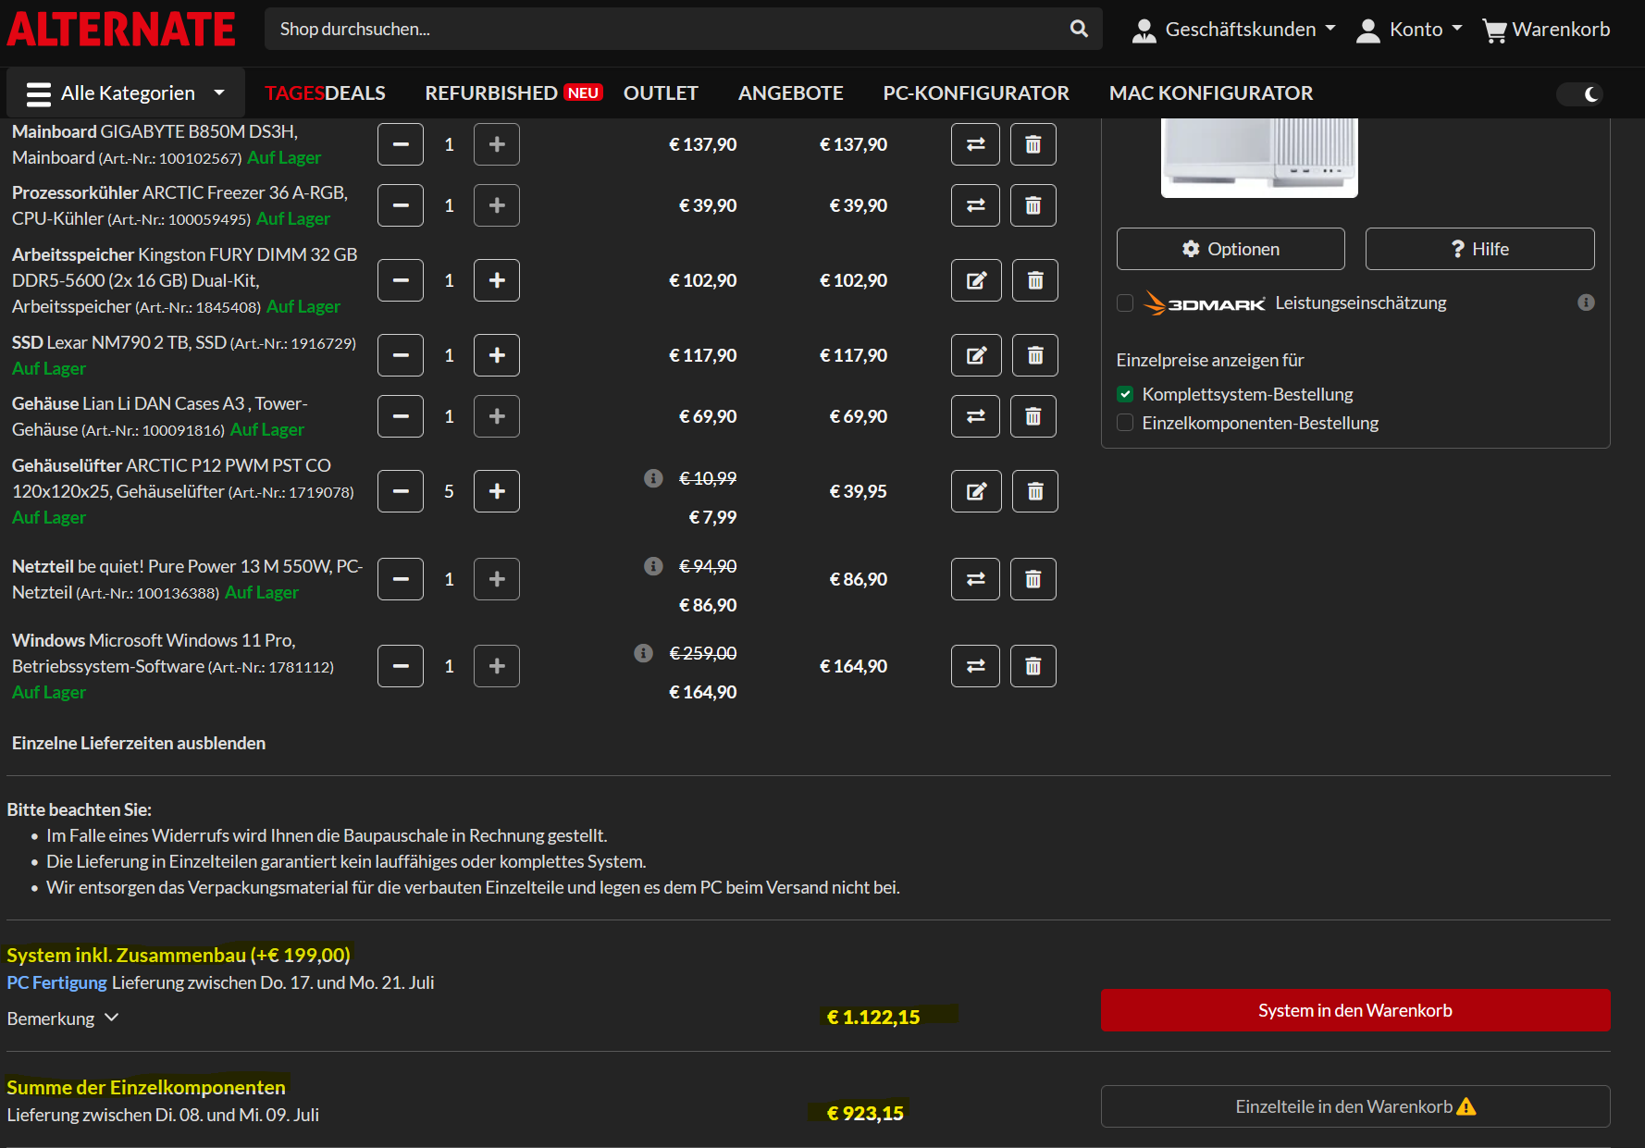Screen dimensions: 1645x1148
Task: Swap the be quiet! Pure Power Netzteil
Action: coord(975,579)
